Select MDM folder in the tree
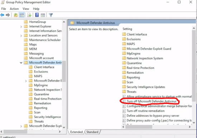This screenshot has height=138, width=197. pos(33,49)
